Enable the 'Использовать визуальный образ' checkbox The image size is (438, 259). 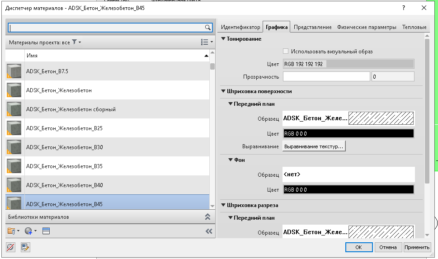[x=285, y=52]
